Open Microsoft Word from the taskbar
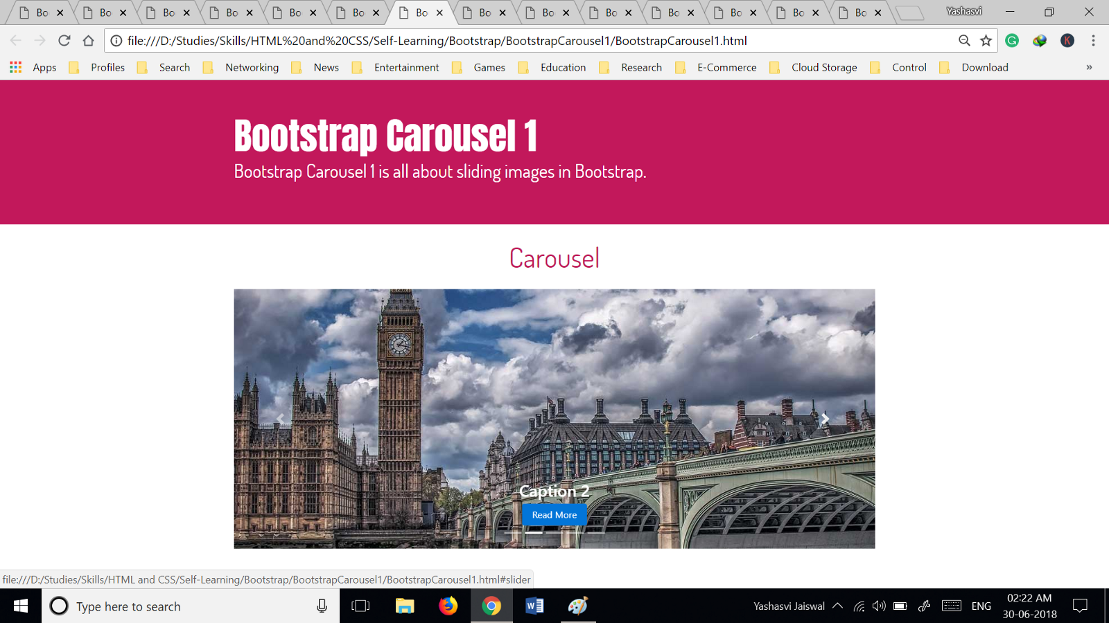 pyautogui.click(x=534, y=606)
